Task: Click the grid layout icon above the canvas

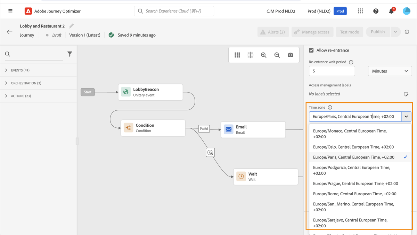Action: 237,55
